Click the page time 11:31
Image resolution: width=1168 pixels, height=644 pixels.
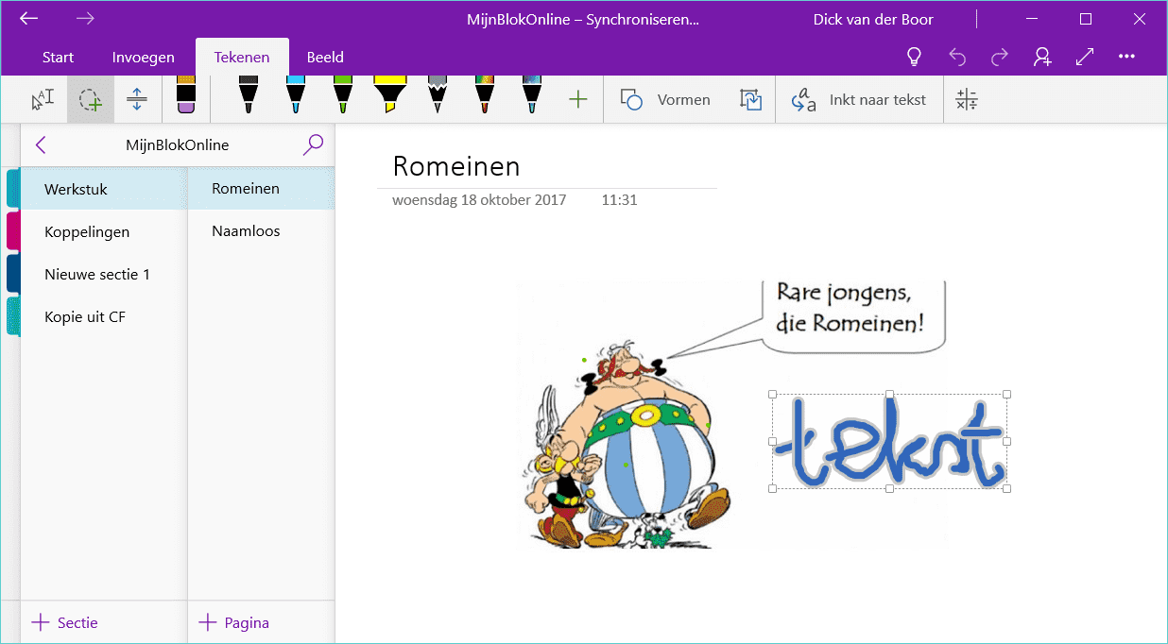(x=619, y=199)
